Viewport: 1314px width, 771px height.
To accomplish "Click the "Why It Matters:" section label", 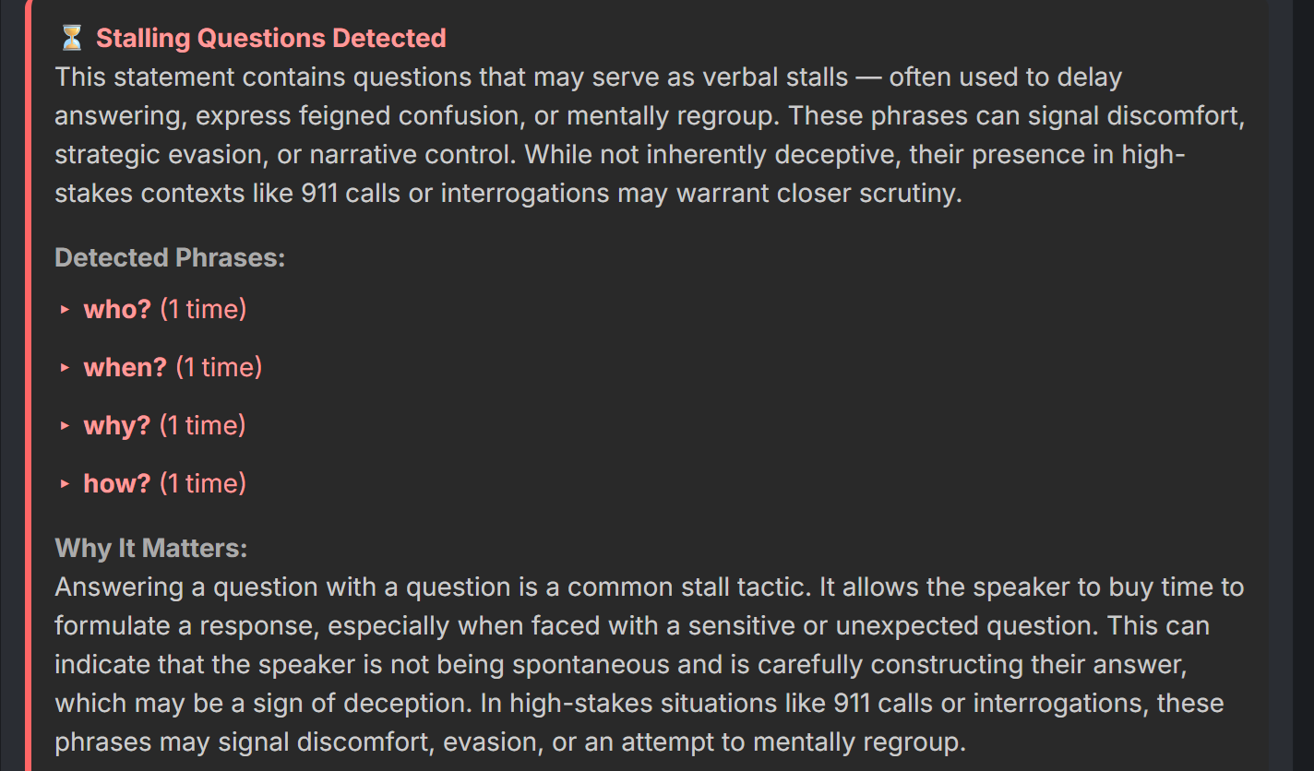I will (151, 548).
